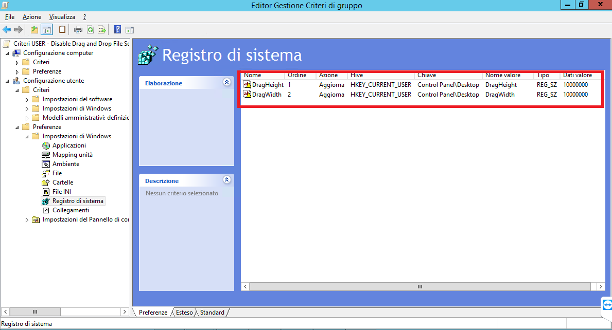Toggle the show/hide action pane icon
612x330 pixels.
(130, 30)
